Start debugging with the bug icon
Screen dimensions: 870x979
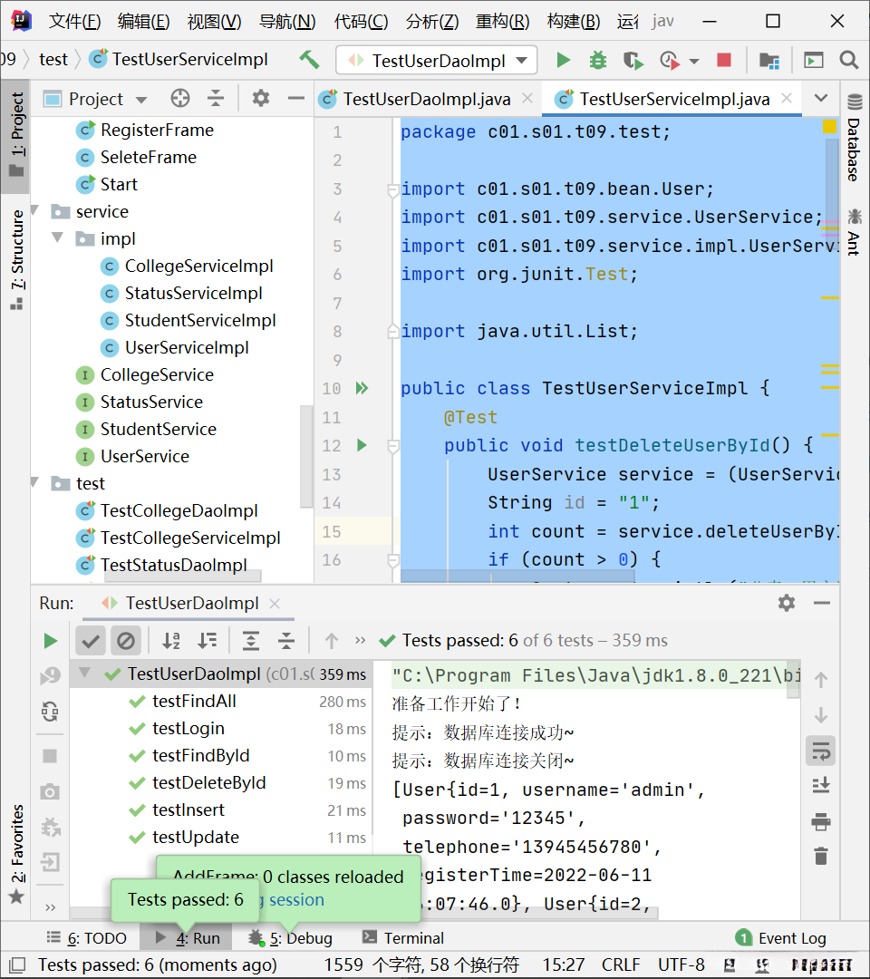(x=597, y=60)
